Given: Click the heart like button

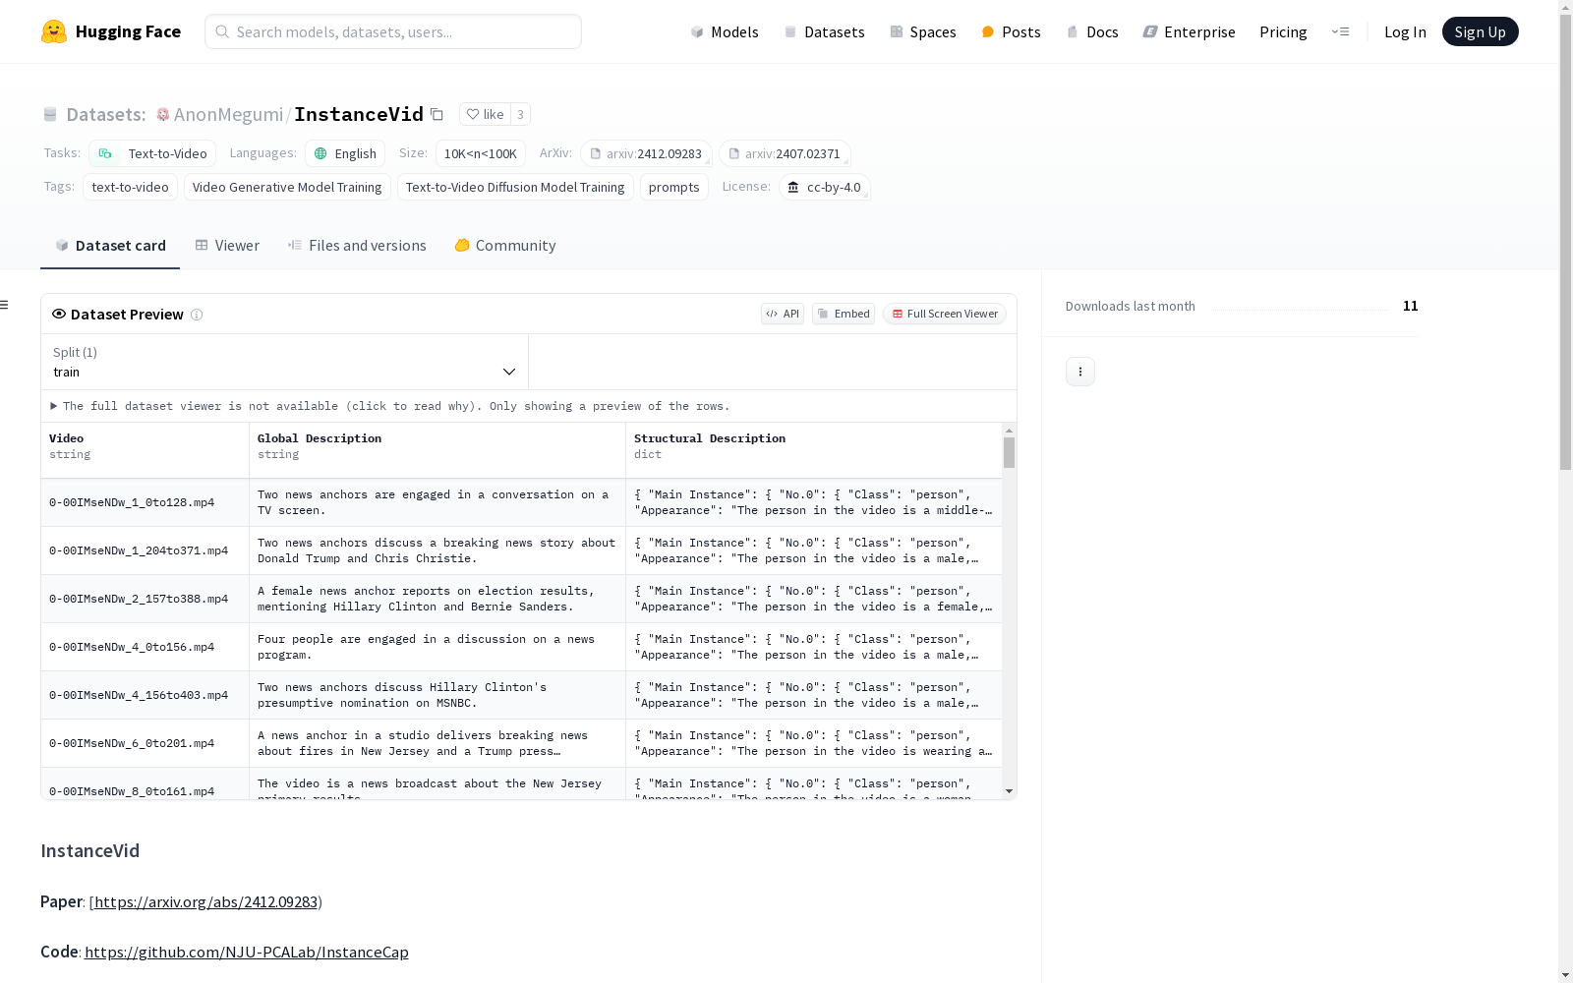Looking at the screenshot, I should (x=485, y=115).
